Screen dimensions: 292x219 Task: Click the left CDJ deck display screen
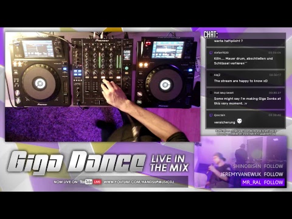(x=38, y=49)
